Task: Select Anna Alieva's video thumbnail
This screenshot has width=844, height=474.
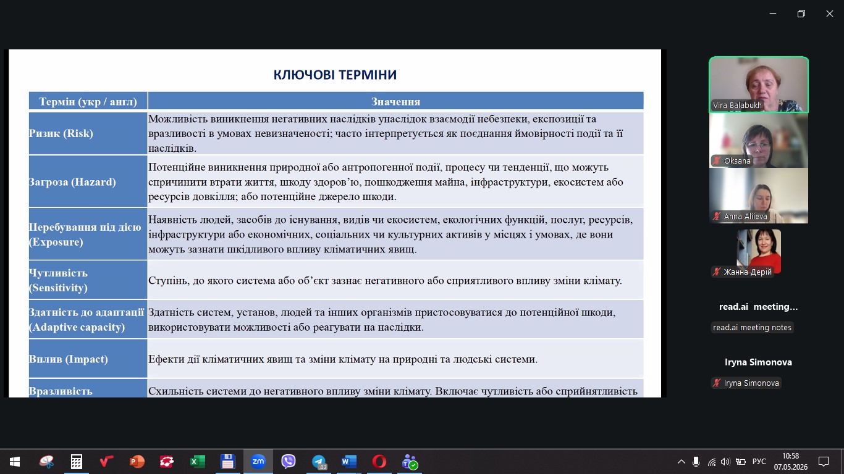Action: click(x=759, y=196)
